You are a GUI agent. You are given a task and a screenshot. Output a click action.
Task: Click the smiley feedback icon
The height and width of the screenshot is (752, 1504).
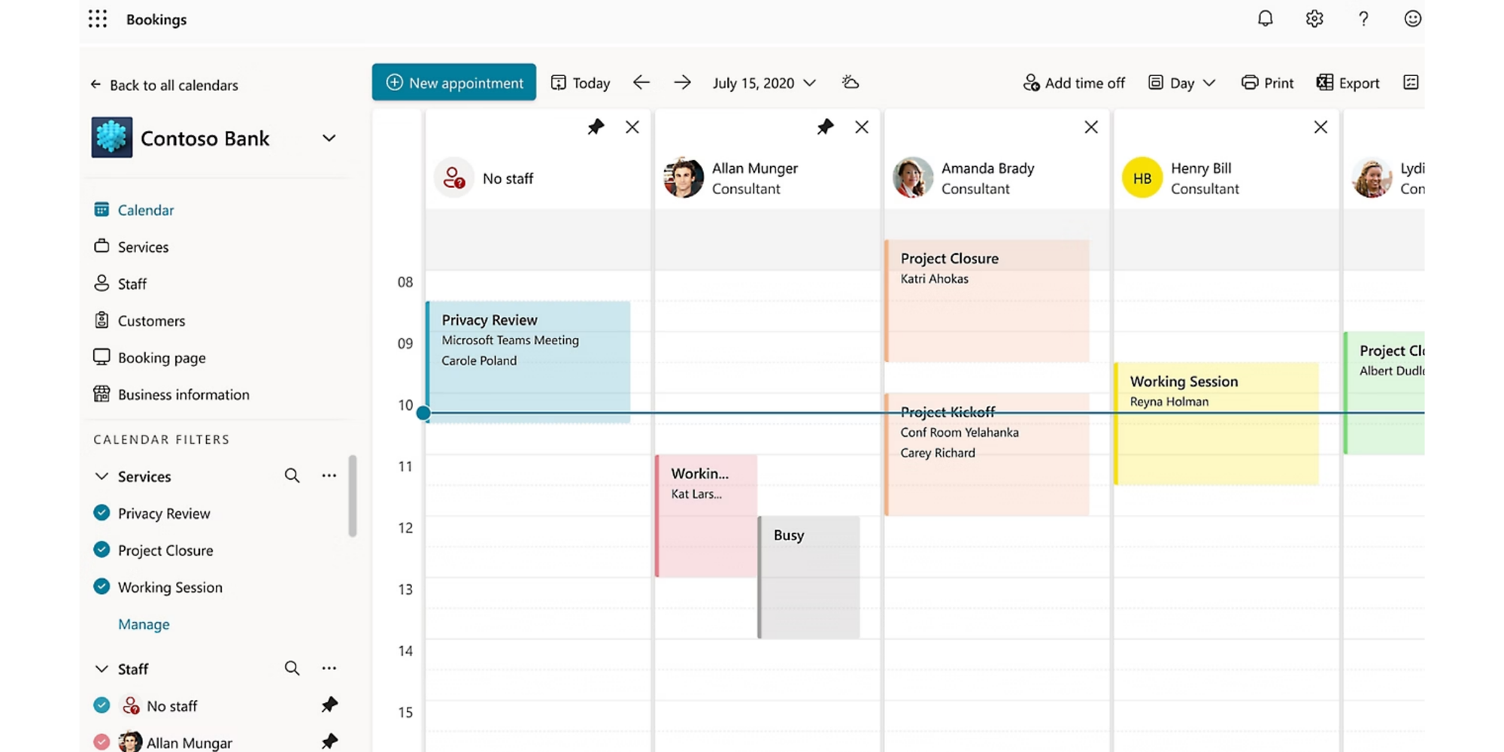(x=1412, y=19)
